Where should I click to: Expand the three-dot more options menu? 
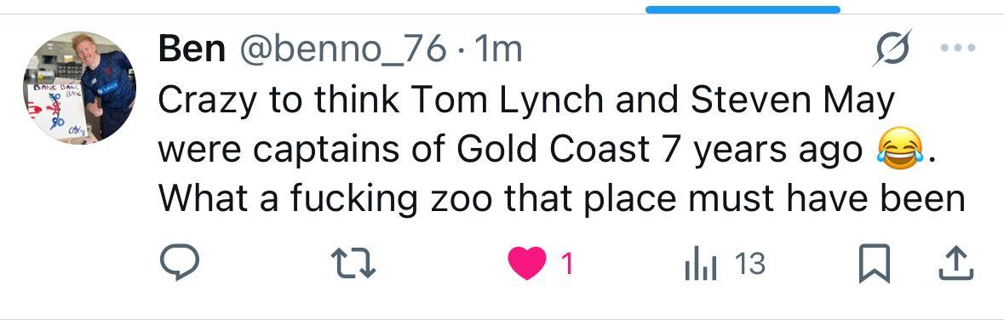pyautogui.click(x=959, y=48)
